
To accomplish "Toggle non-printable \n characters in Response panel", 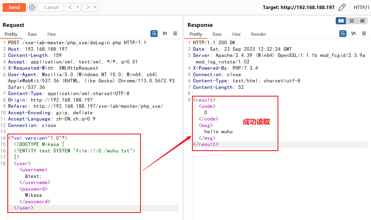I will [353, 34].
